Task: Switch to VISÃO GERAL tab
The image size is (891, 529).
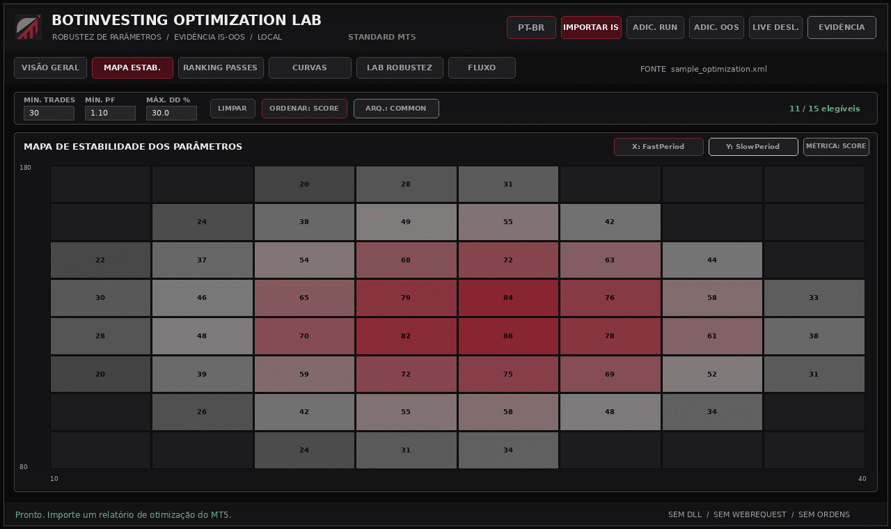Action: coord(50,68)
